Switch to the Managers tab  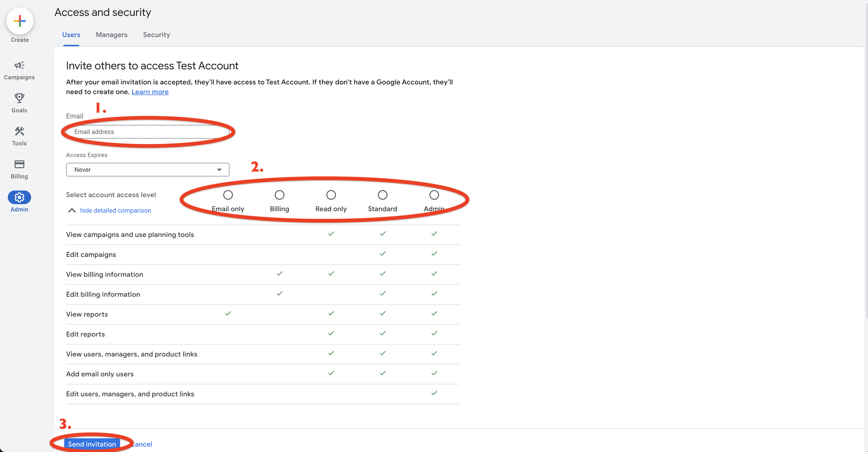(x=111, y=34)
